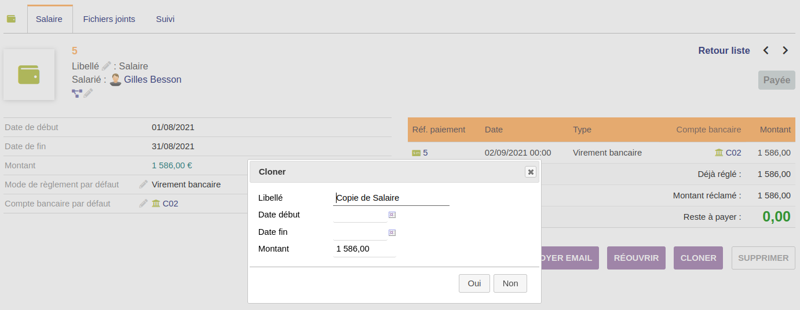Go to next salary record arrow

785,51
